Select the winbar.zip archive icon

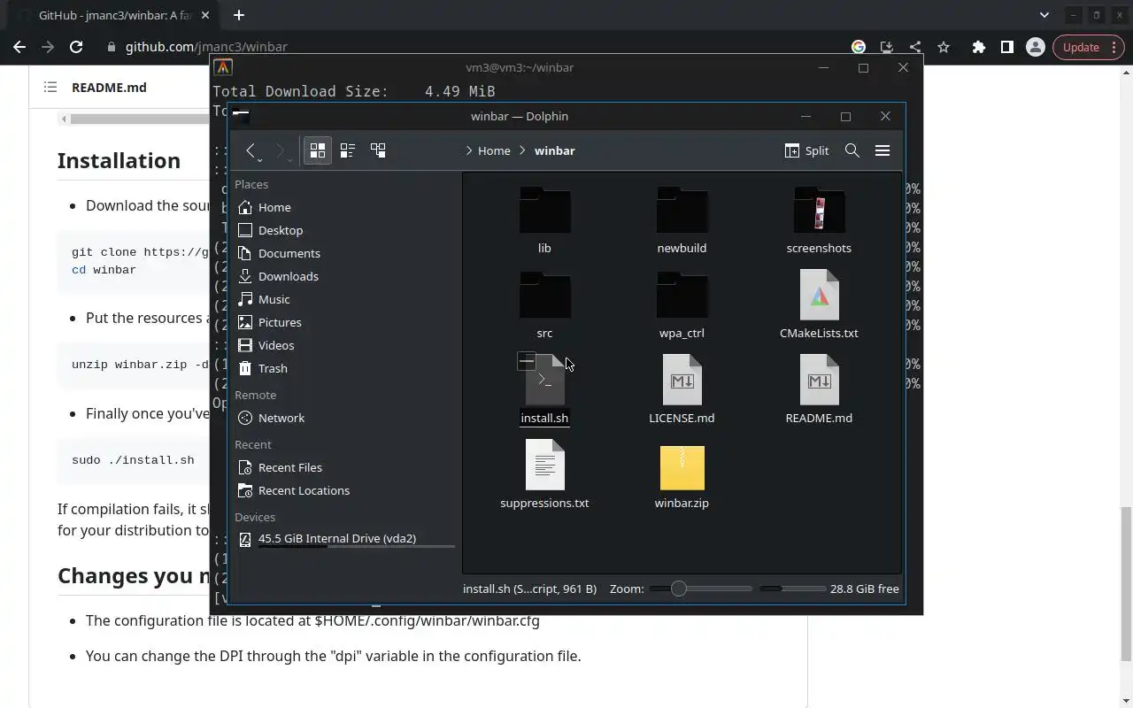682,466
